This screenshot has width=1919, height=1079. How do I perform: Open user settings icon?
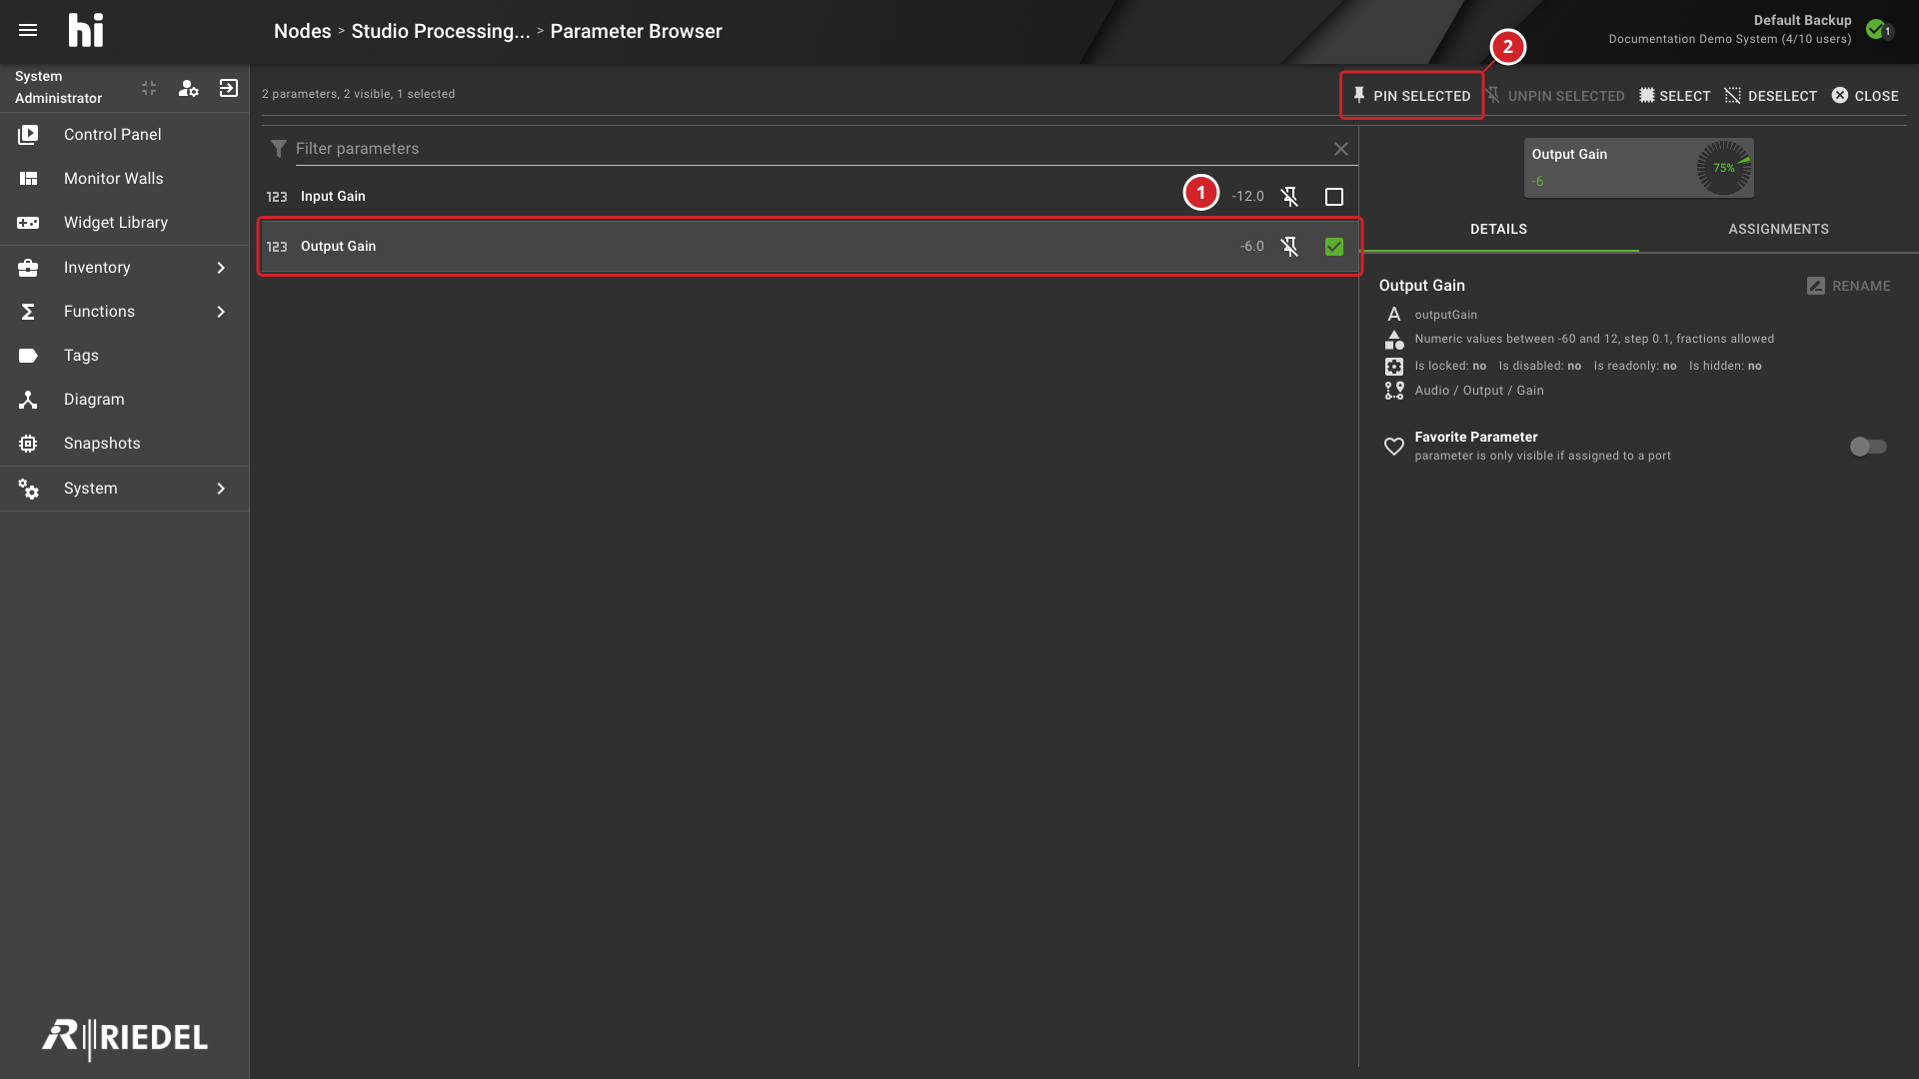[x=188, y=88]
